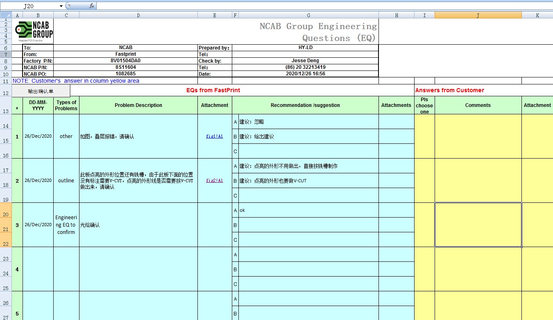The height and width of the screenshot is (320, 553).
Task: Select the 'other' problem type cell
Action: point(66,136)
